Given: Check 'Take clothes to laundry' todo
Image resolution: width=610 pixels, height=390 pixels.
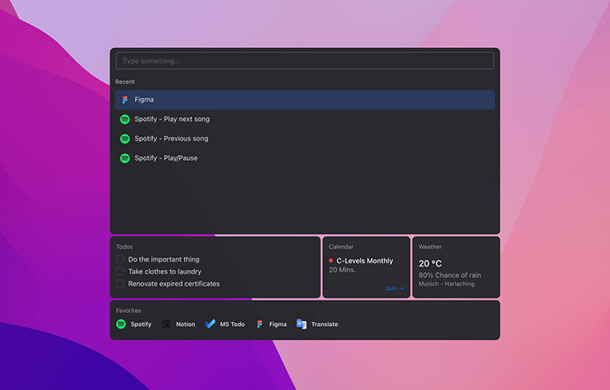Looking at the screenshot, I should pyautogui.click(x=120, y=271).
